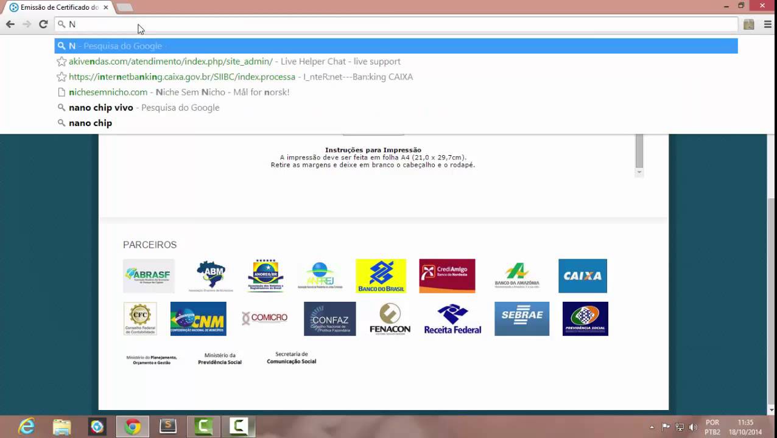Click the Banco da Amazônia logo
The width and height of the screenshot is (777, 438).
[x=517, y=276]
